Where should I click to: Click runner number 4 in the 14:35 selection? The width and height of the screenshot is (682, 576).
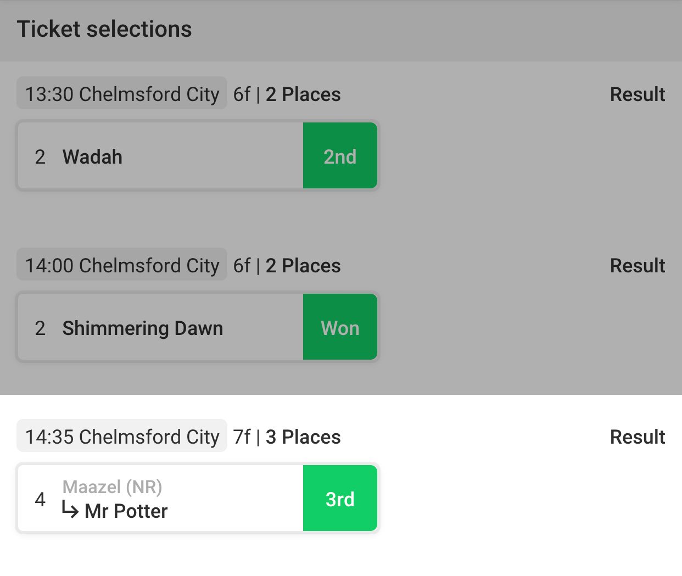point(40,499)
